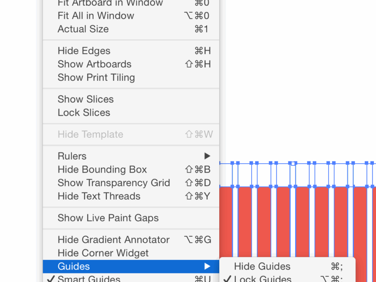Screen dimensions: 376x282
Task: Click Show Slices in the menu
Action: point(85,99)
